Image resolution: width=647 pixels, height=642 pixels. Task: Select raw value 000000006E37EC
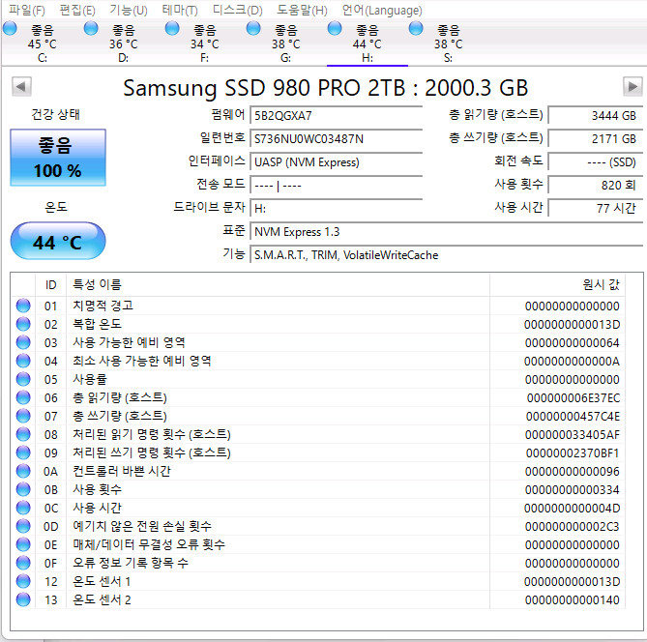573,397
